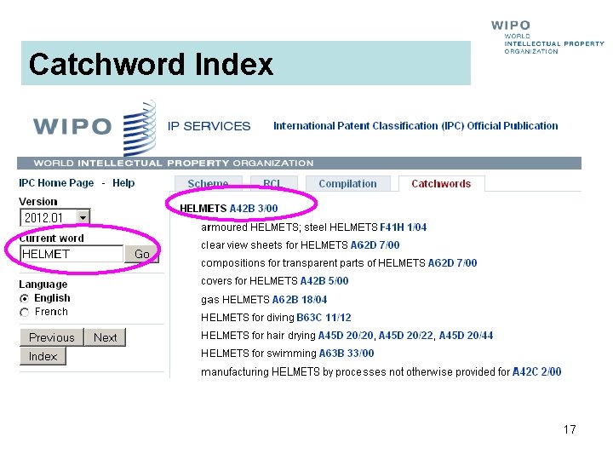Image resolution: width=613 pixels, height=460 pixels.
Task: Open A62D 7/00 for compositions for transparent parts
Action: click(452, 263)
